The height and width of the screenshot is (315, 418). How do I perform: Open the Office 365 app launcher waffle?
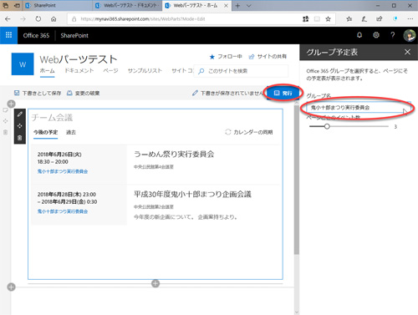click(x=8, y=35)
